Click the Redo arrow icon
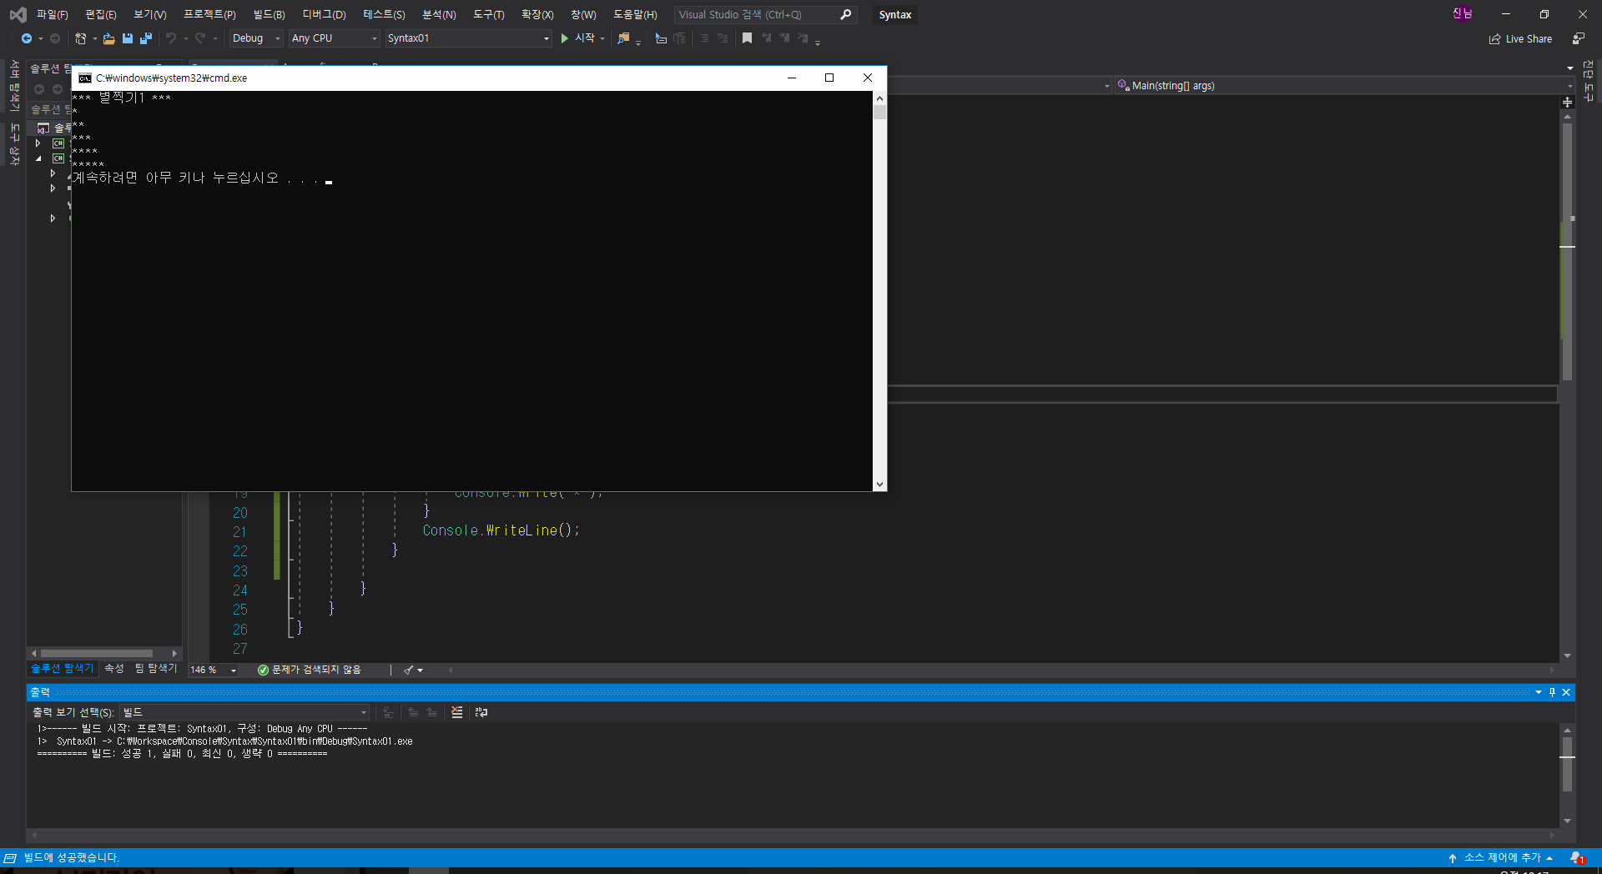The height and width of the screenshot is (874, 1602). (x=200, y=38)
